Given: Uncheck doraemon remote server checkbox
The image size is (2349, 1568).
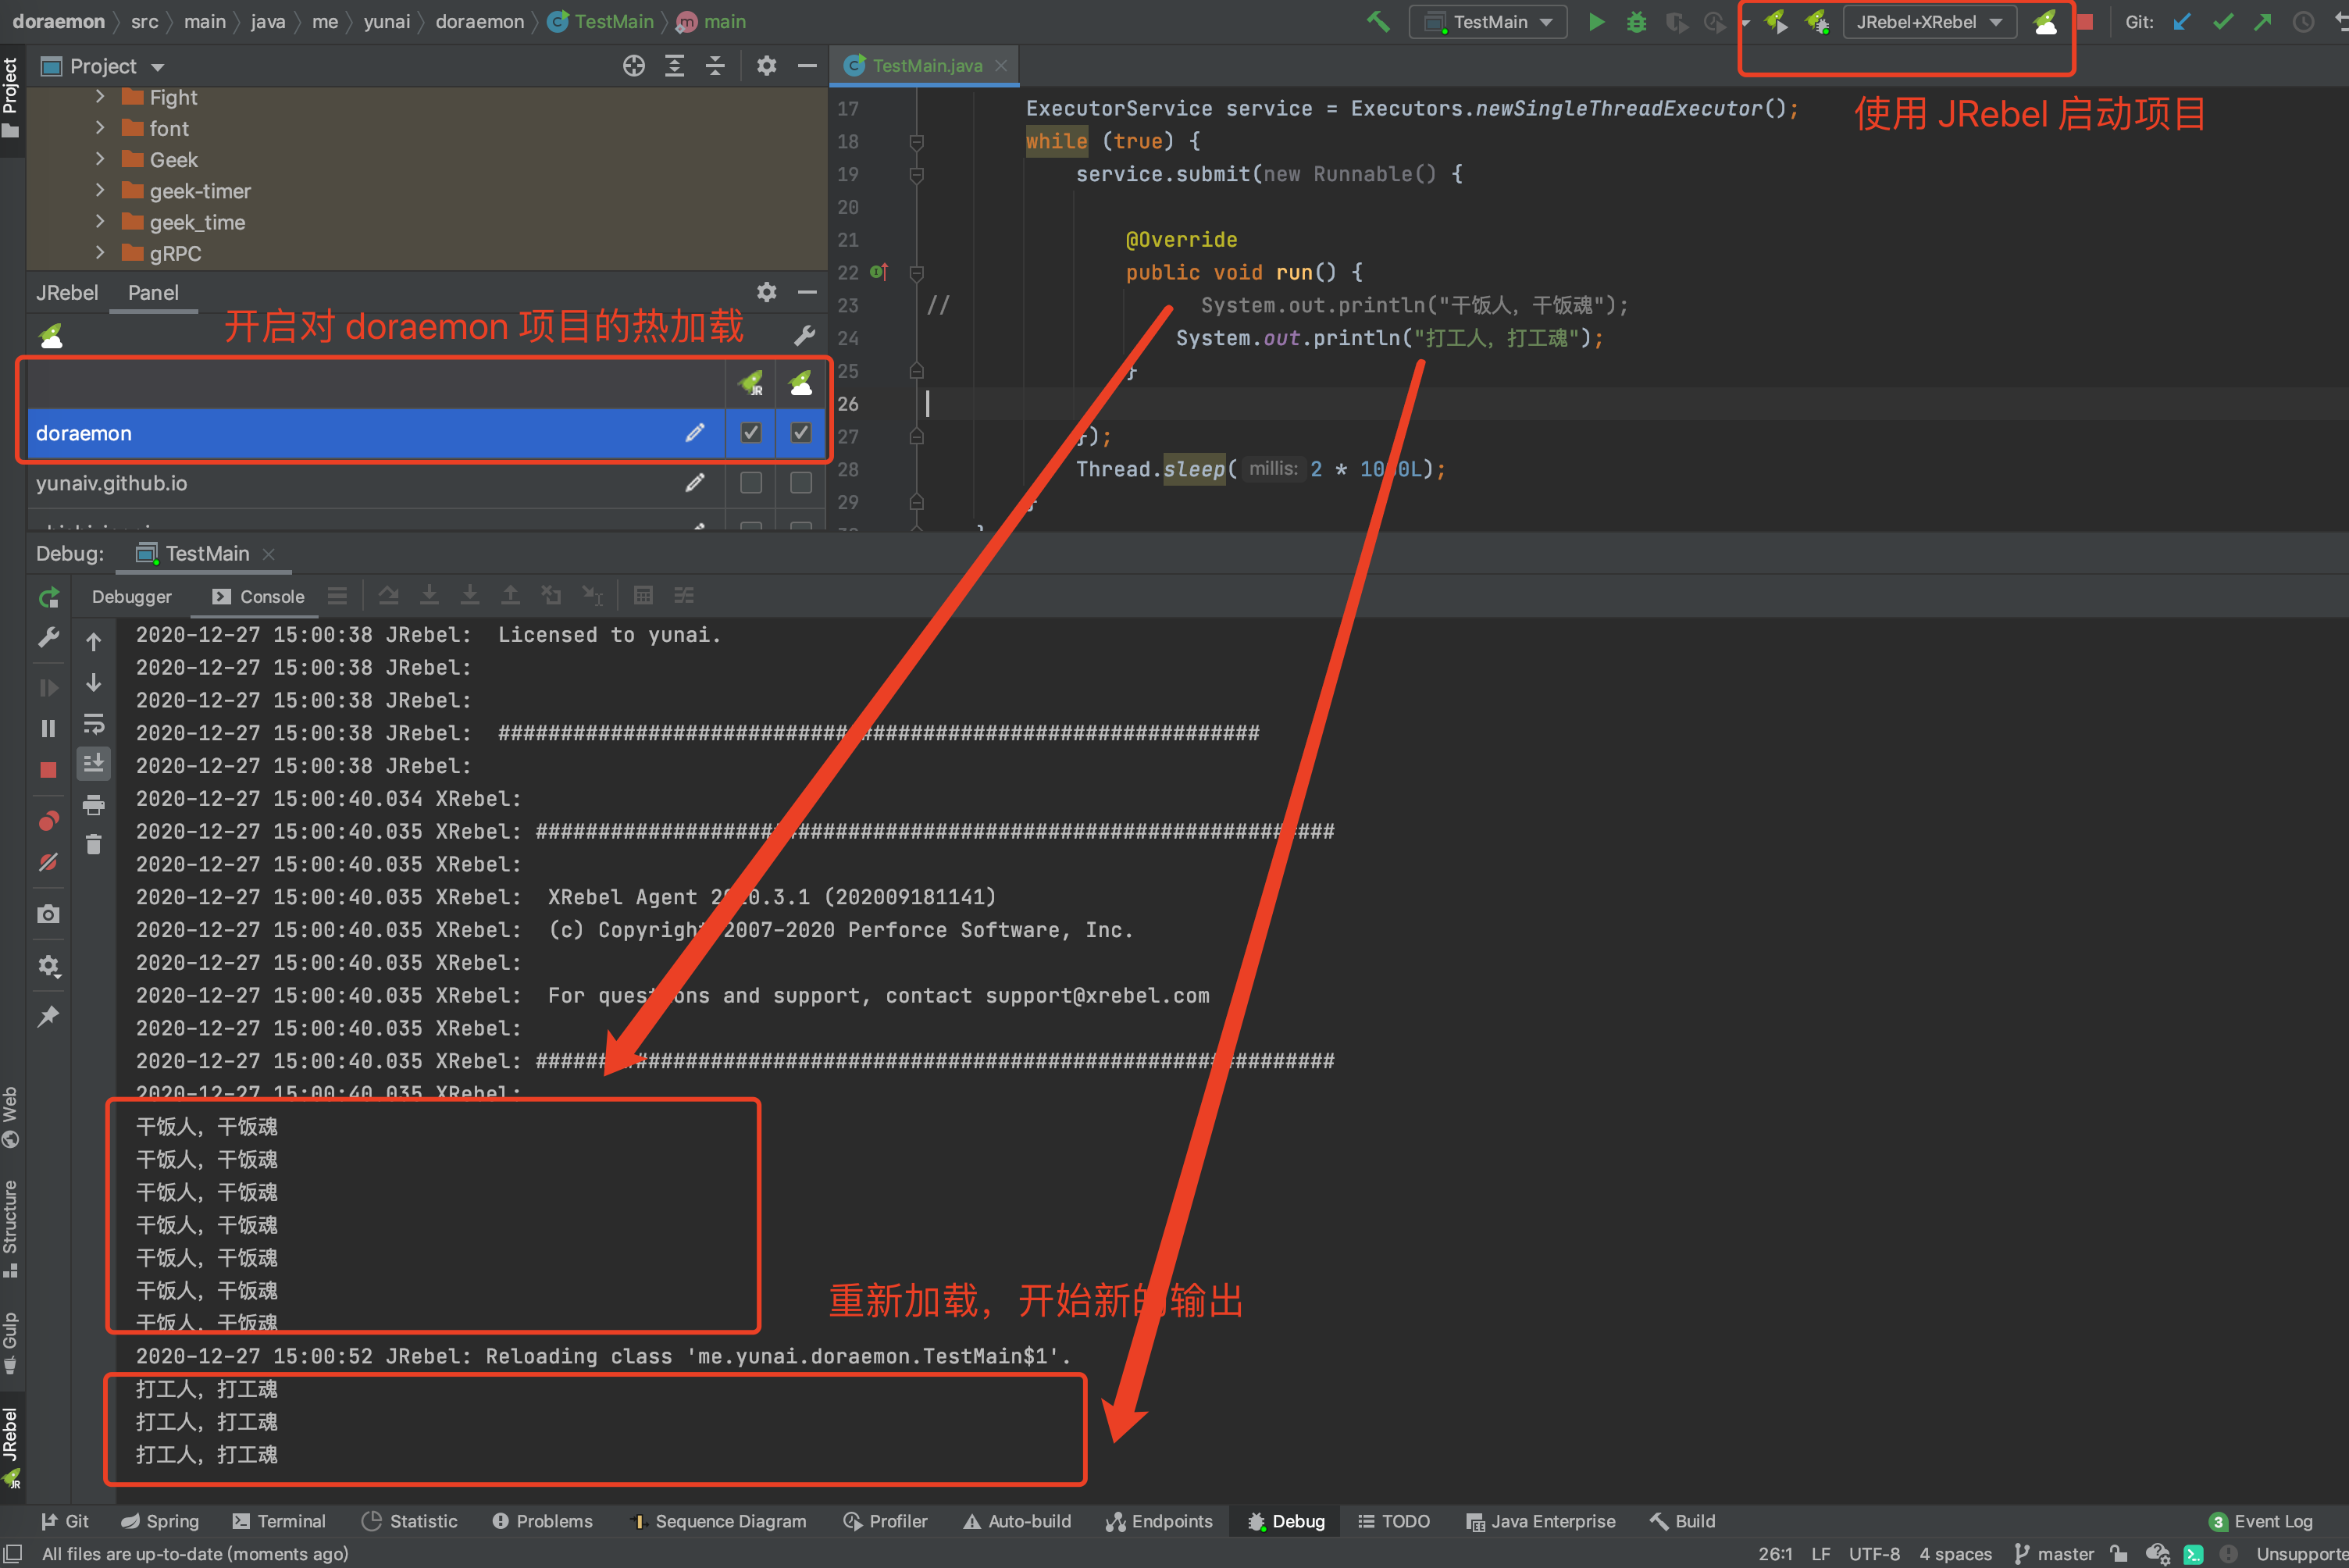Looking at the screenshot, I should 801,433.
